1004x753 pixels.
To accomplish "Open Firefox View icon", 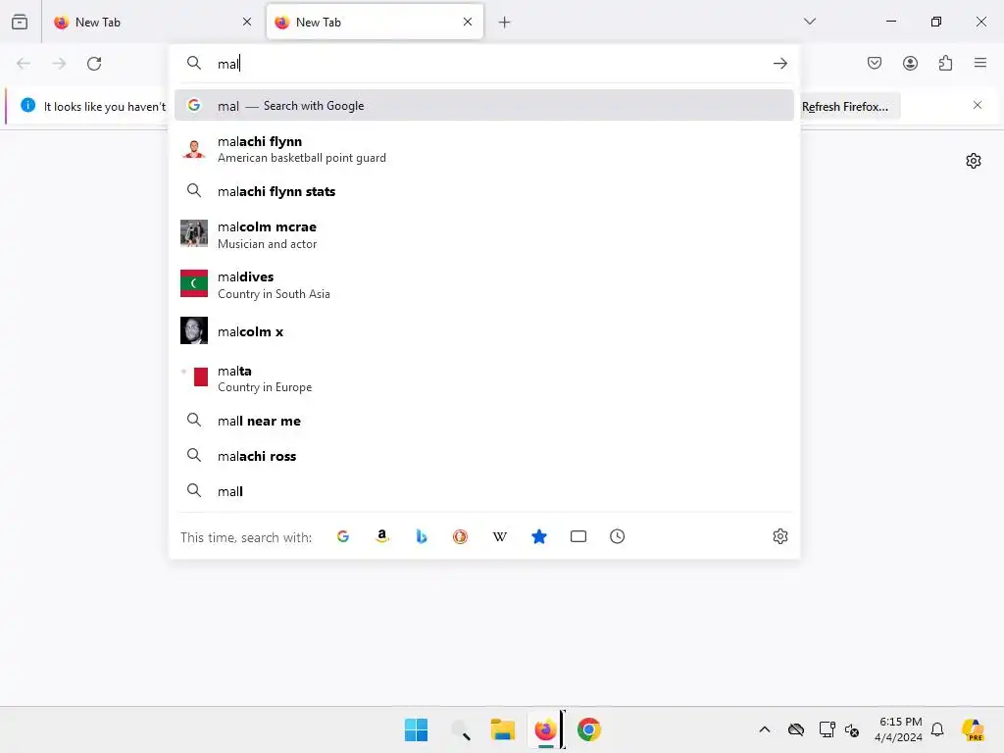I will pyautogui.click(x=20, y=22).
